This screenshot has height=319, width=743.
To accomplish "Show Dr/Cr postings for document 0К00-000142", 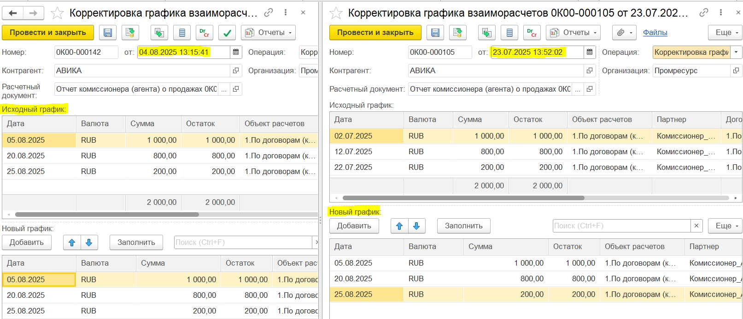I will pos(204,33).
